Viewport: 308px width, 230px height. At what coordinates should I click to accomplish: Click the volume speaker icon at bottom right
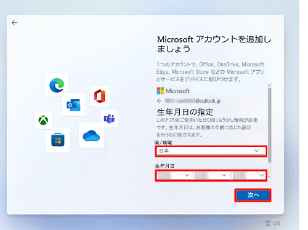[277, 223]
